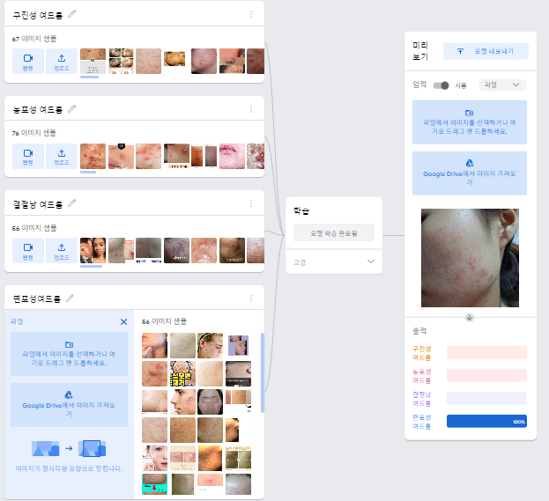The image size is (549, 501).
Task: Select the first 구진성 여드름 sample thumbnail
Action: (x=93, y=62)
